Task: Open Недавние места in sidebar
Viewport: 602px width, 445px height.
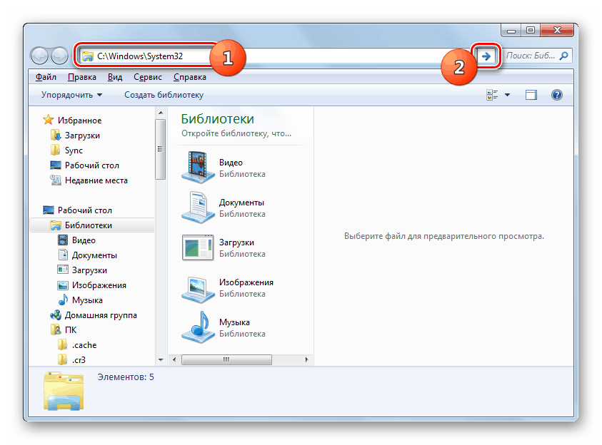Action: [x=96, y=180]
